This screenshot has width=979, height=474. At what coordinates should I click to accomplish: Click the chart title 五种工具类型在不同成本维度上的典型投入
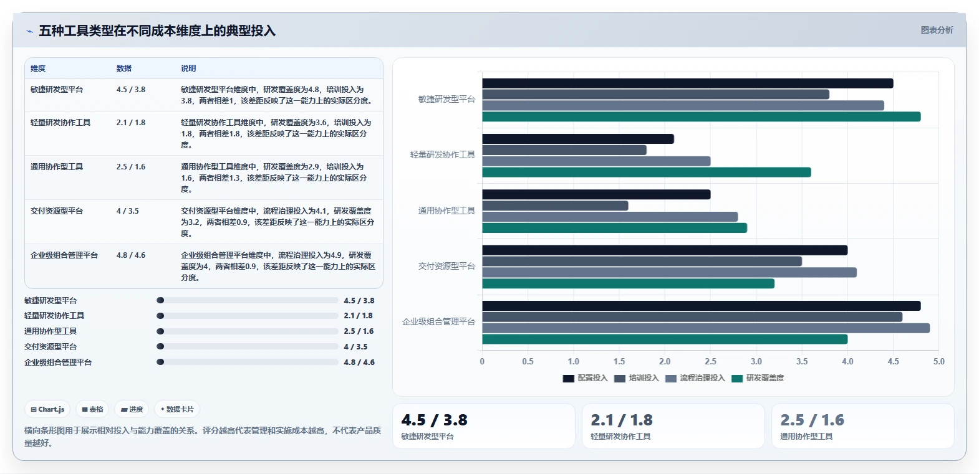click(157, 31)
